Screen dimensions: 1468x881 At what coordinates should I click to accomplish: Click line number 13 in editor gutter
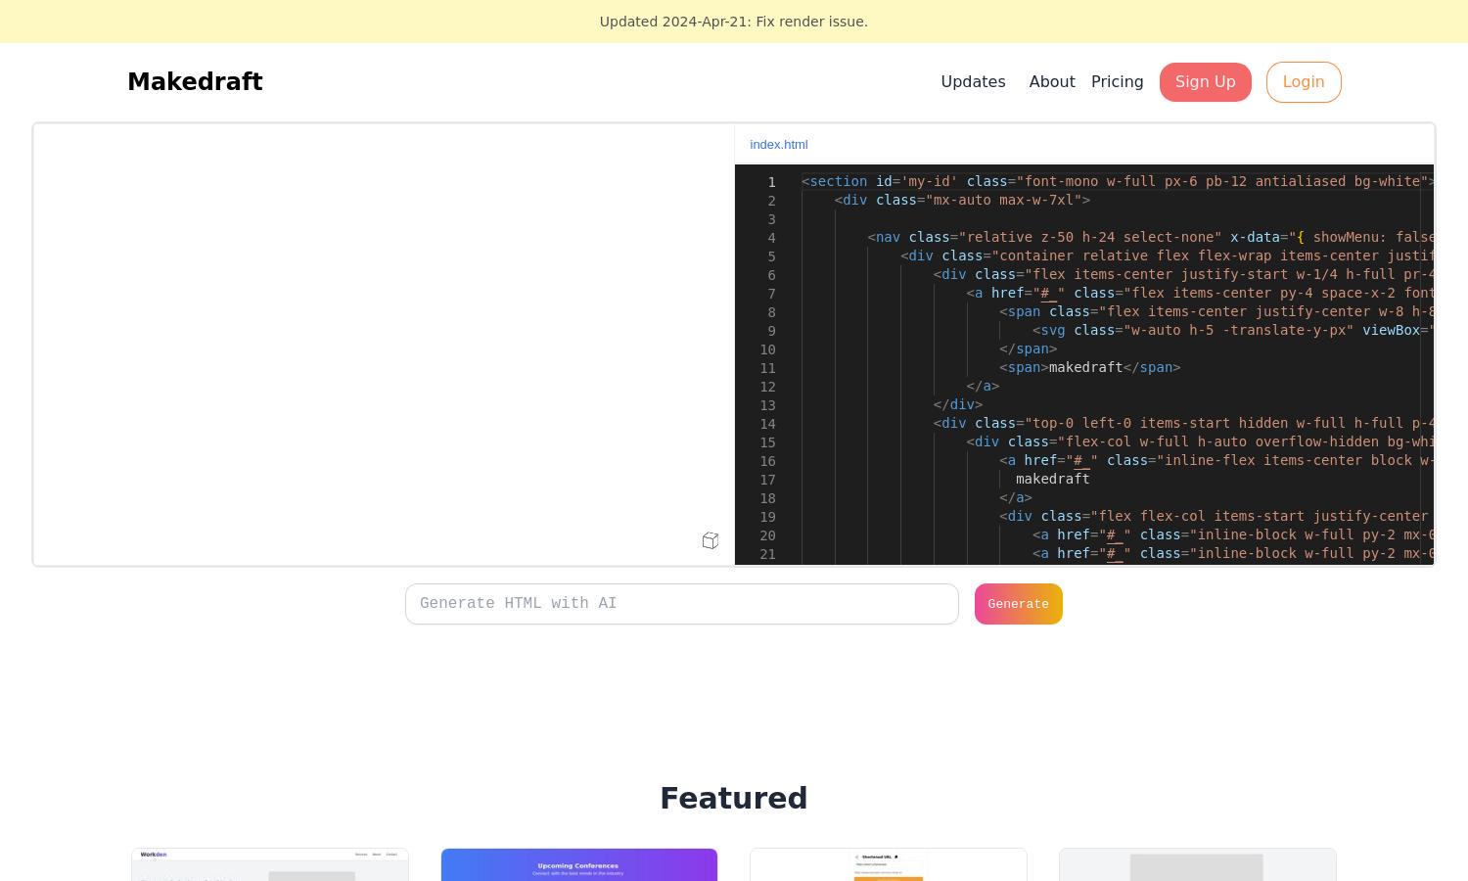(767, 405)
